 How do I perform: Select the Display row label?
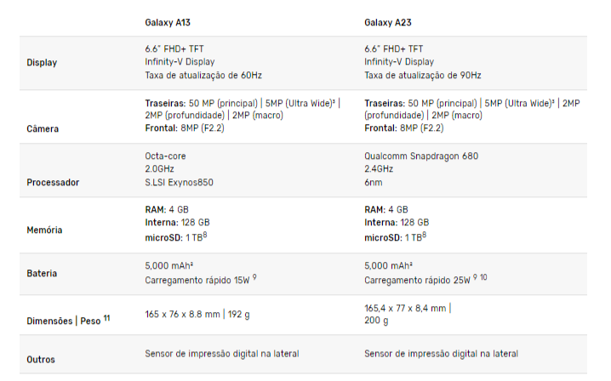(x=42, y=63)
